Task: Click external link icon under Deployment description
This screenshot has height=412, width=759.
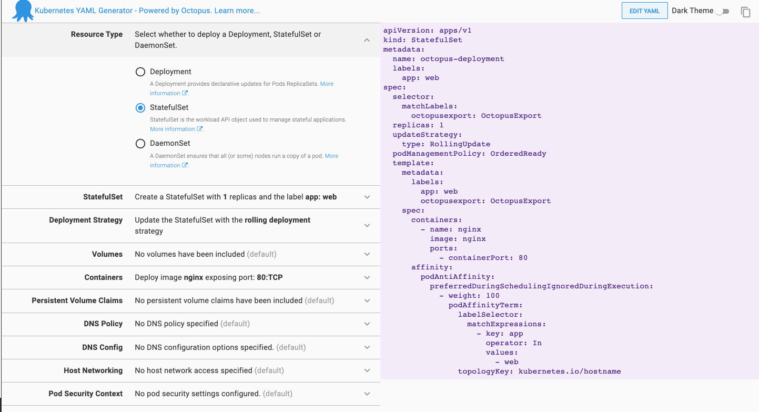Action: coord(185,94)
